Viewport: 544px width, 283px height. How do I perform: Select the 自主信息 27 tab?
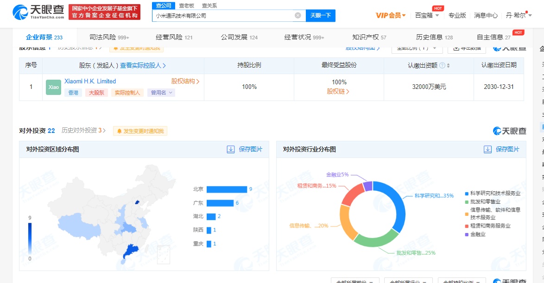click(x=493, y=37)
